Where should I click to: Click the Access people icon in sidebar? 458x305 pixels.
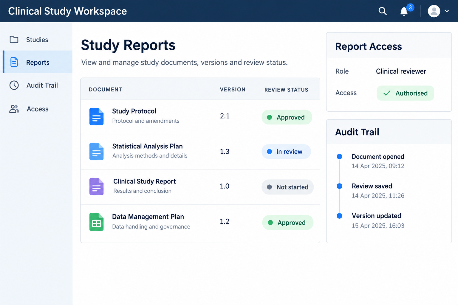(14, 109)
